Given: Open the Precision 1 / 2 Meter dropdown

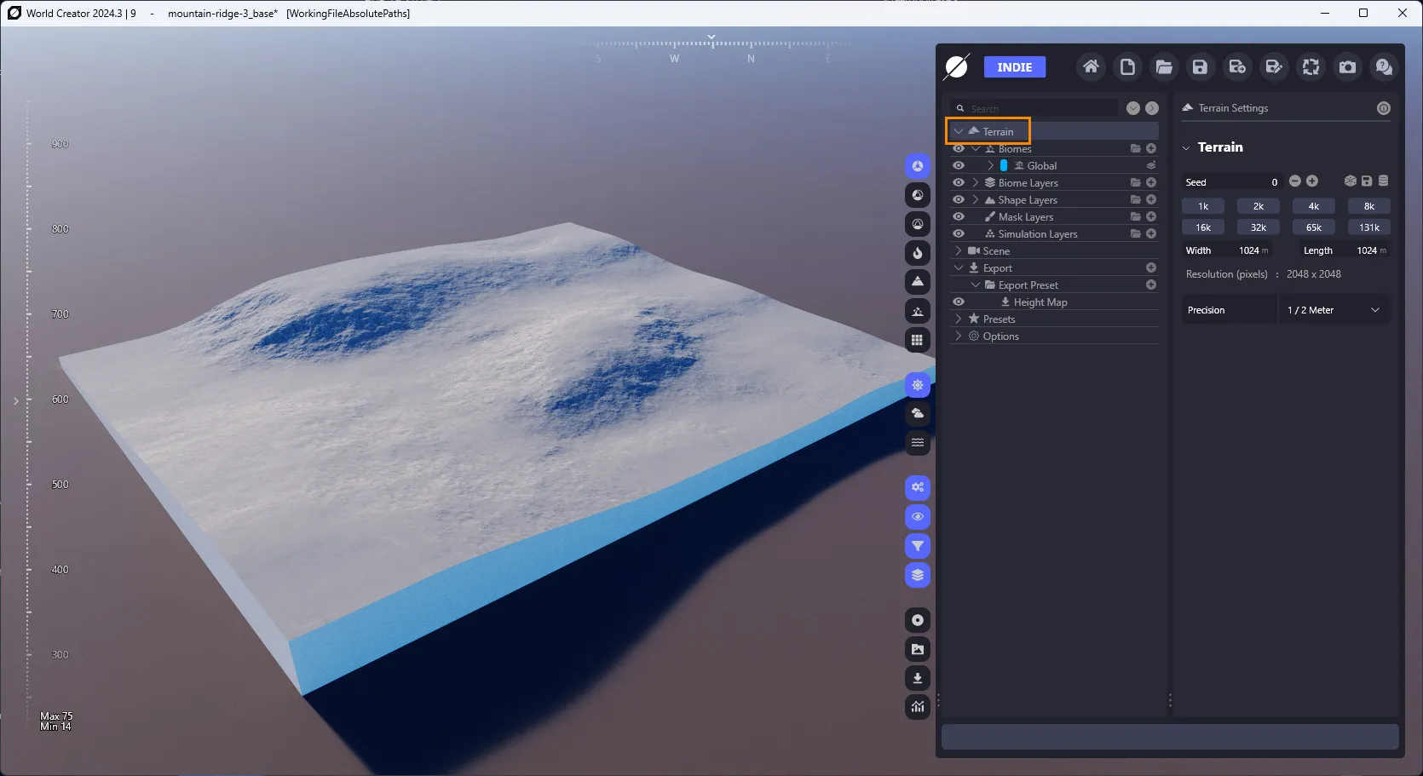Looking at the screenshot, I should coord(1334,310).
